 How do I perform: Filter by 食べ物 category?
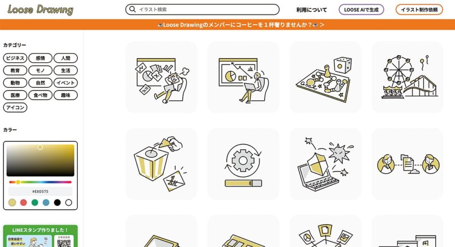click(x=40, y=95)
